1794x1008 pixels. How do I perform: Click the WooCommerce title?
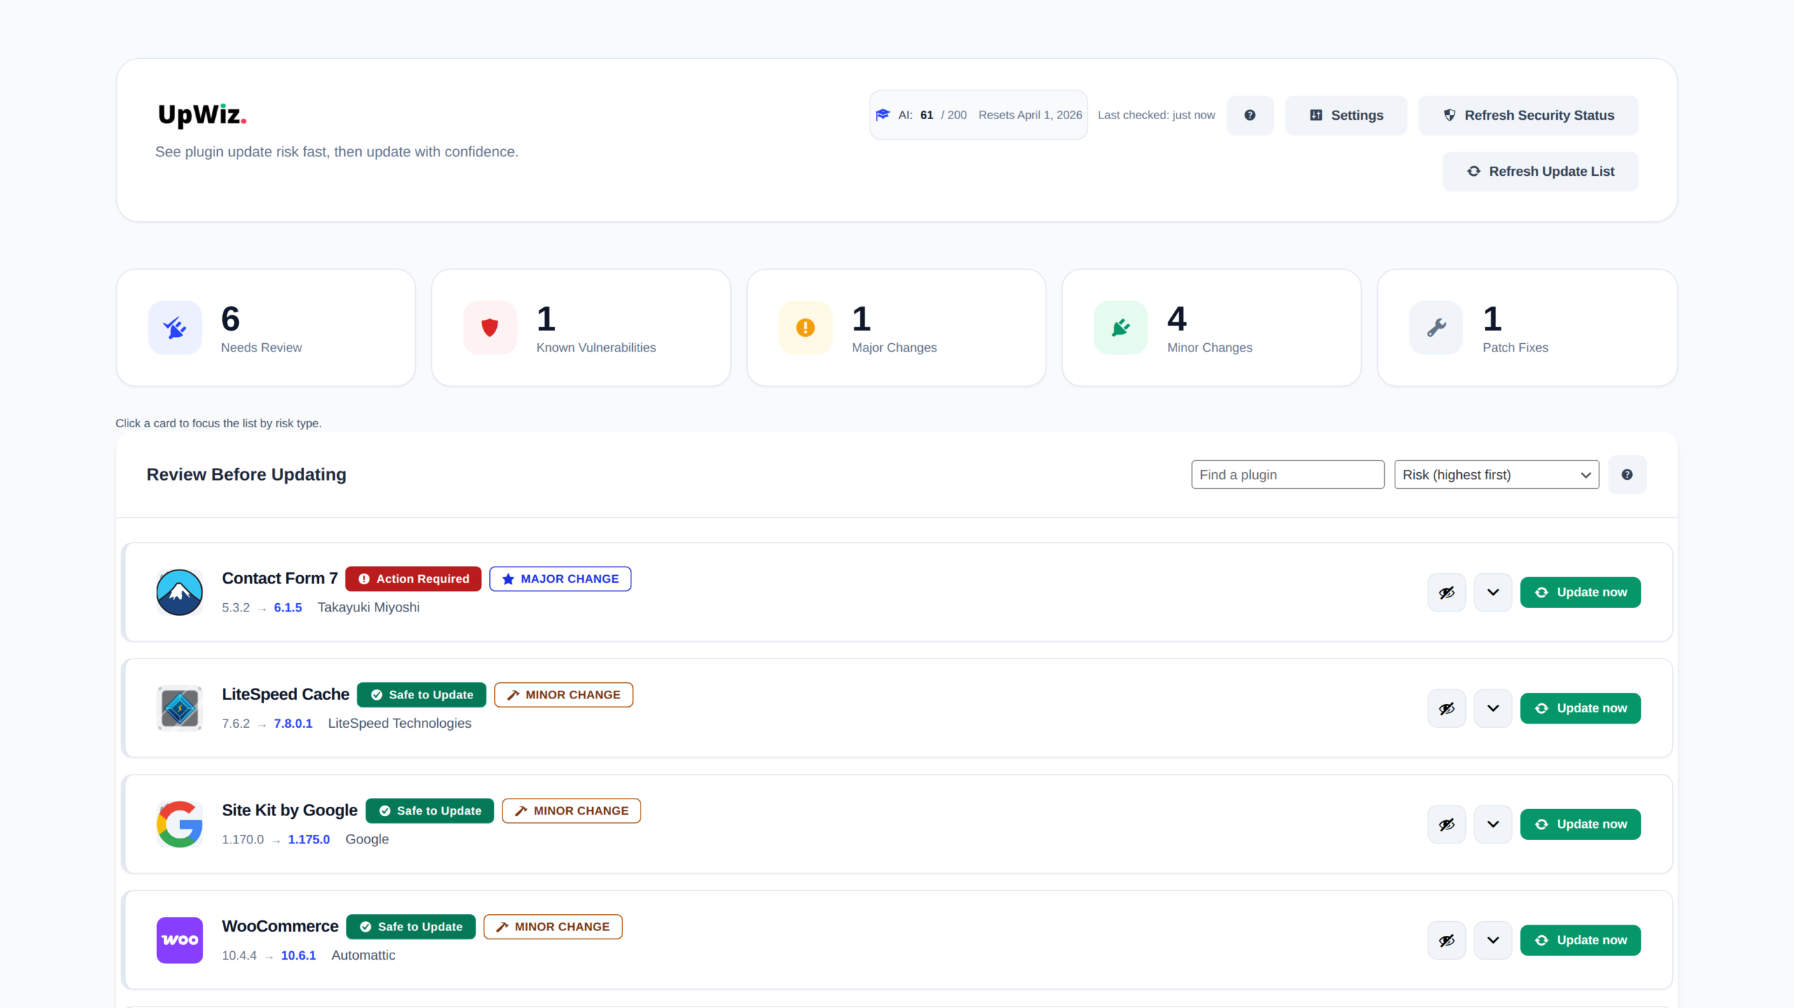pos(280,926)
